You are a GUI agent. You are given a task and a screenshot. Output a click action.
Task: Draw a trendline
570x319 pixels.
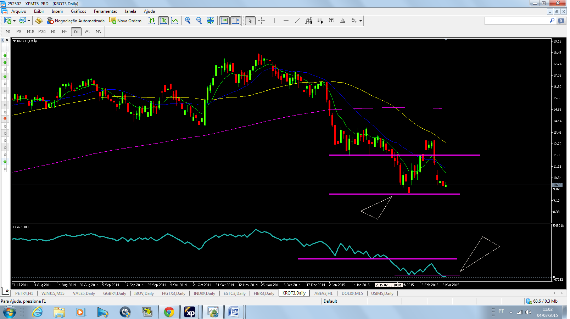(x=297, y=21)
